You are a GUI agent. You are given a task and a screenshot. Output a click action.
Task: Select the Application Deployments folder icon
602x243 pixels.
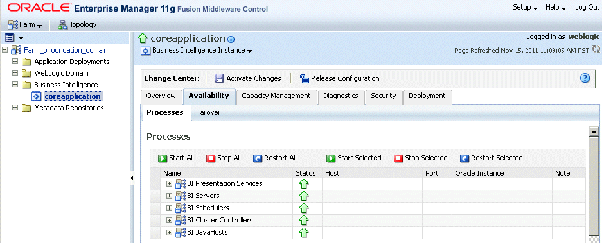26,62
